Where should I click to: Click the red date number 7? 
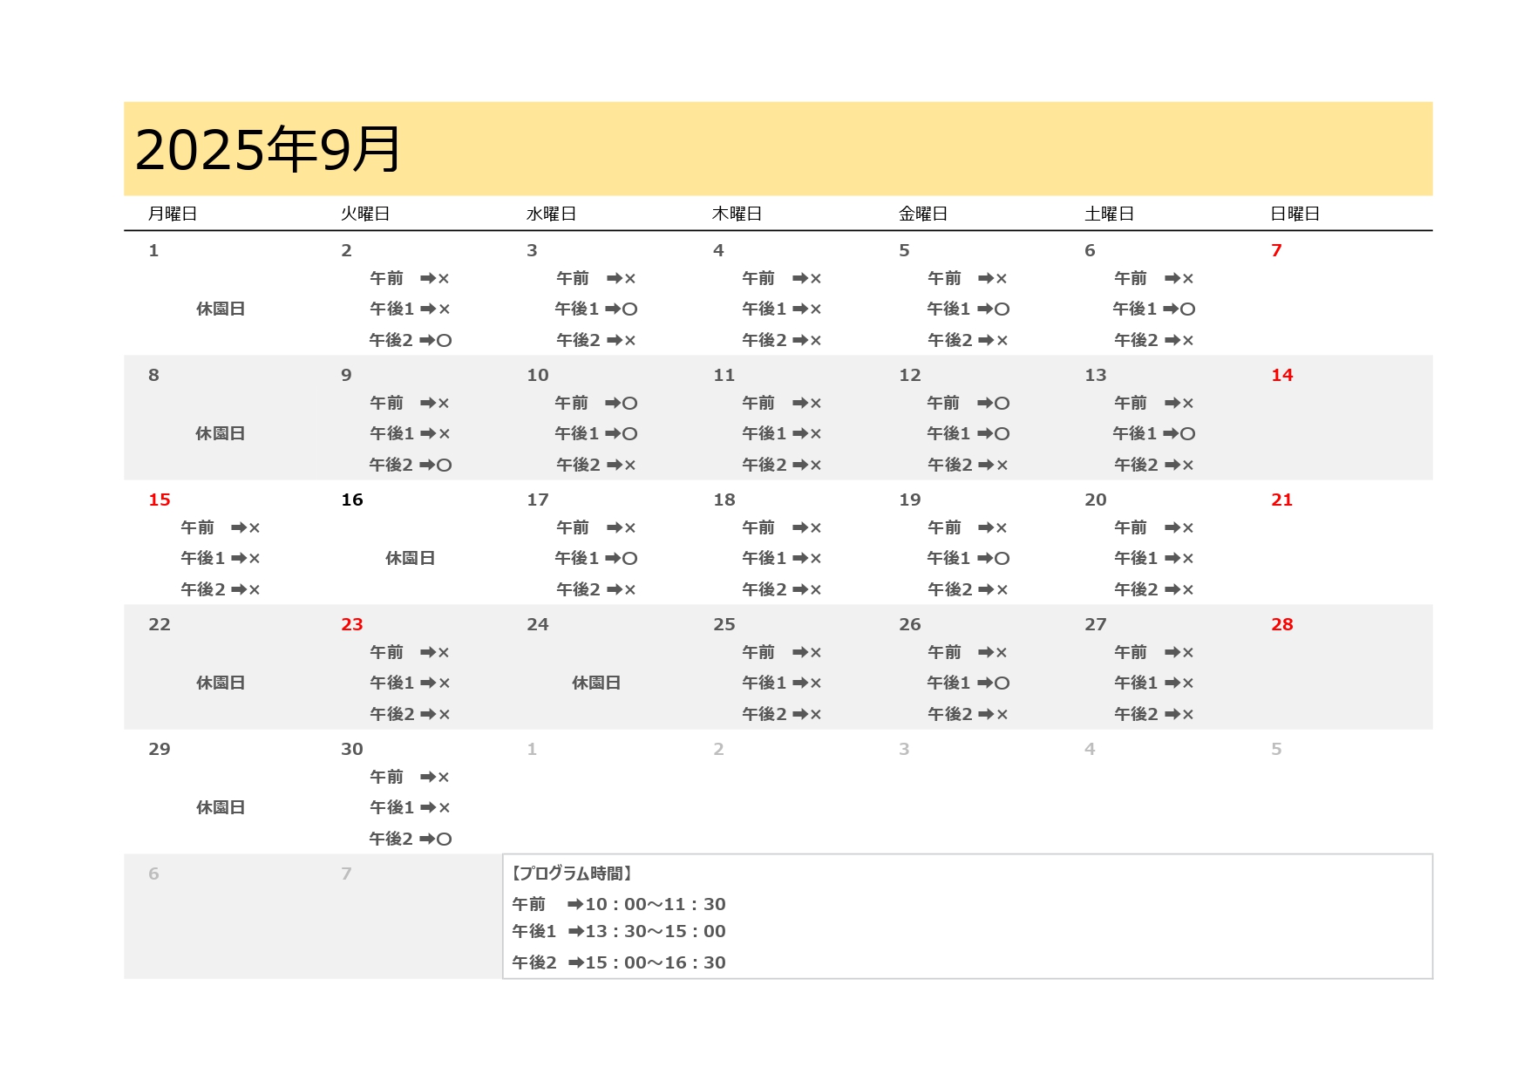click(x=1276, y=250)
